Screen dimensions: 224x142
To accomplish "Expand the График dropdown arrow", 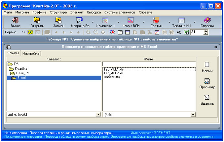I will 169,22.
